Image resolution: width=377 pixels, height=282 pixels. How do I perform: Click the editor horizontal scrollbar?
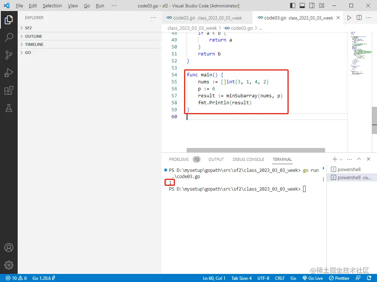click(256, 150)
